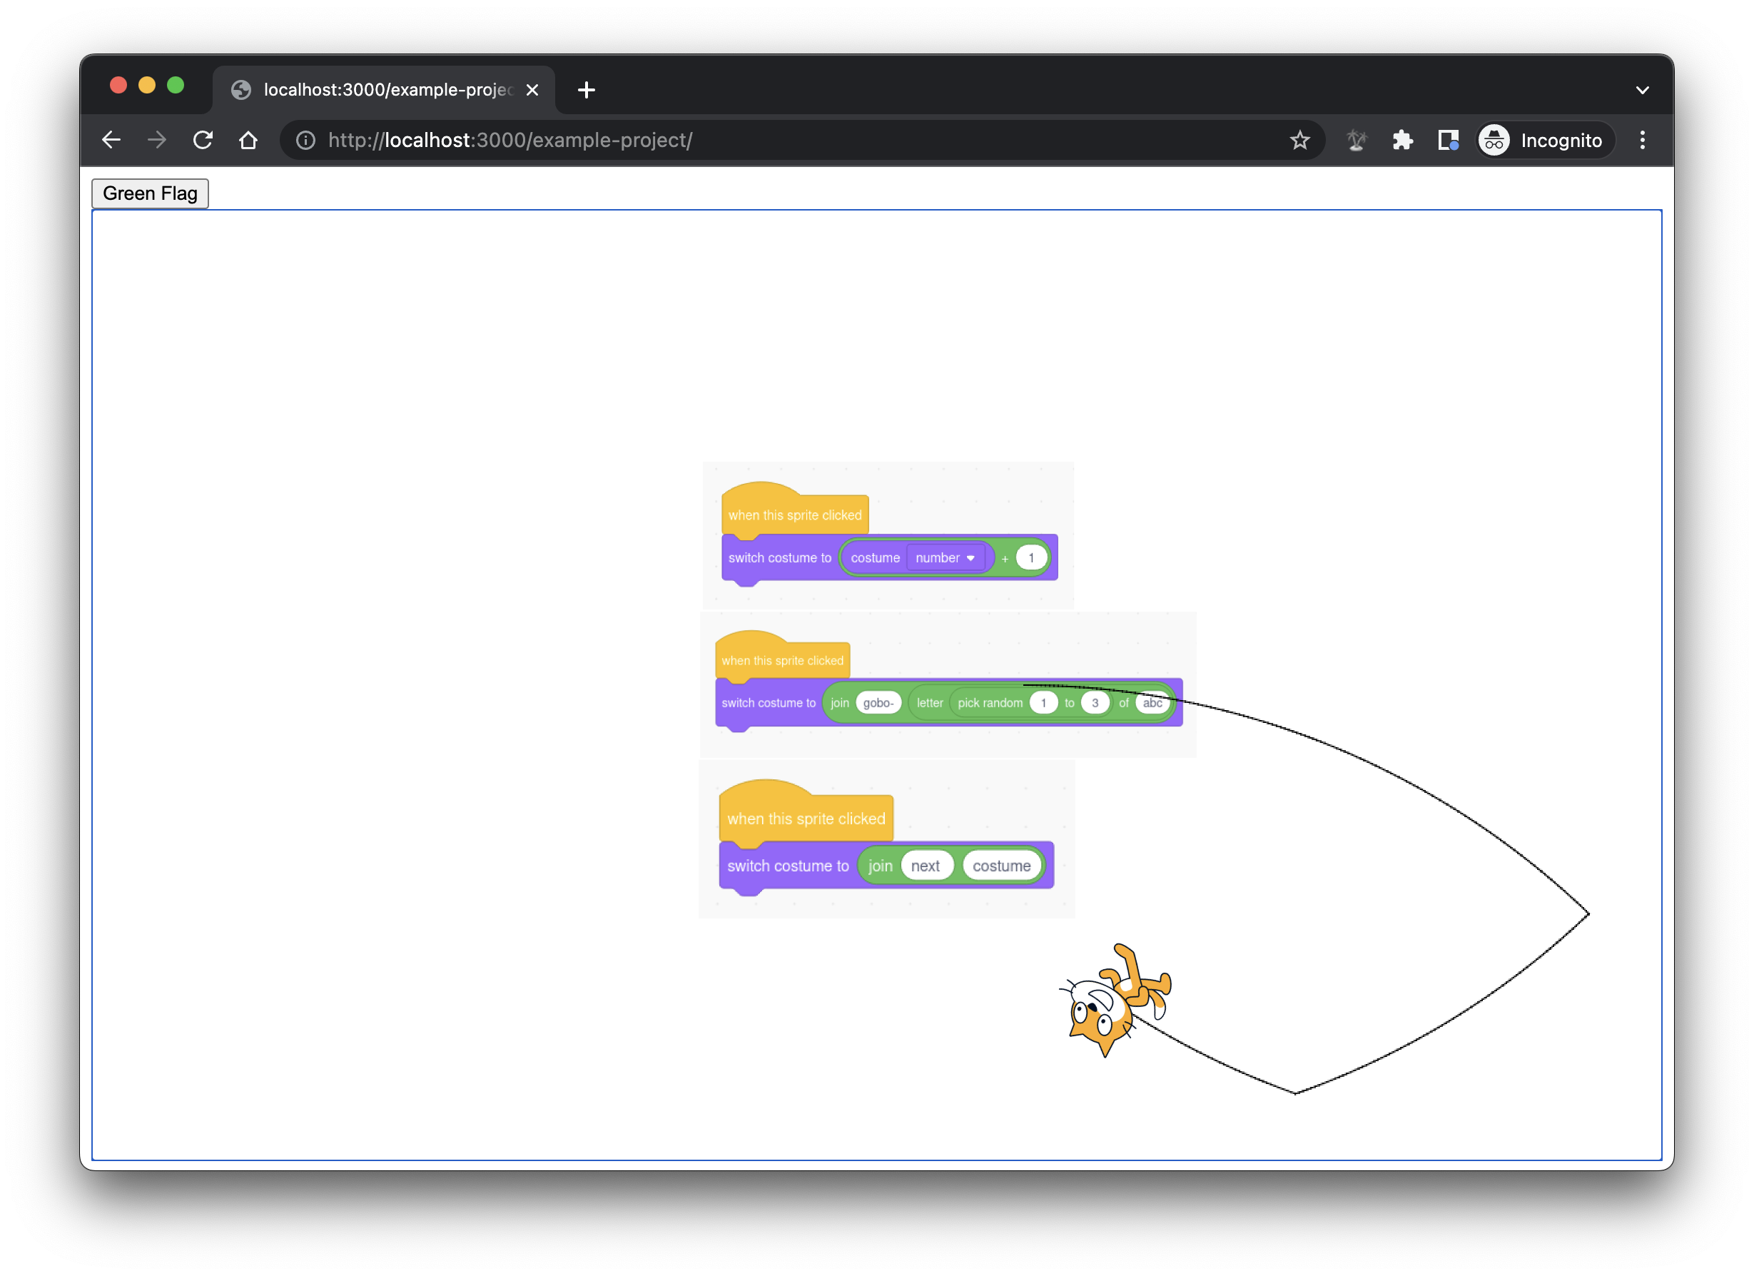The width and height of the screenshot is (1754, 1276).
Task: Click the Green Flag button
Action: coord(149,193)
